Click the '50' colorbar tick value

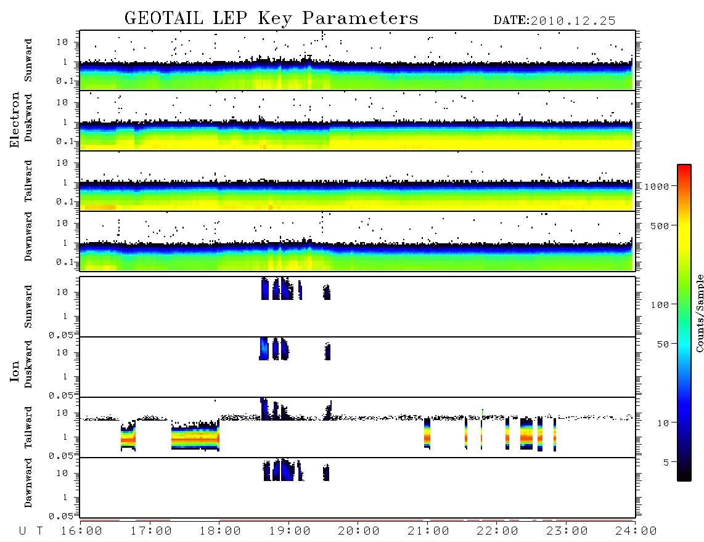(x=662, y=344)
